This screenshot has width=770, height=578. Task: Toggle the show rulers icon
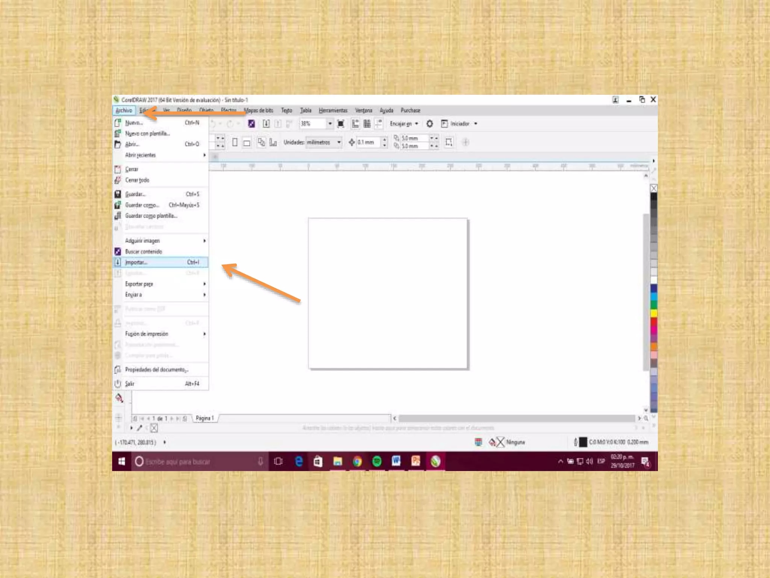coord(355,124)
